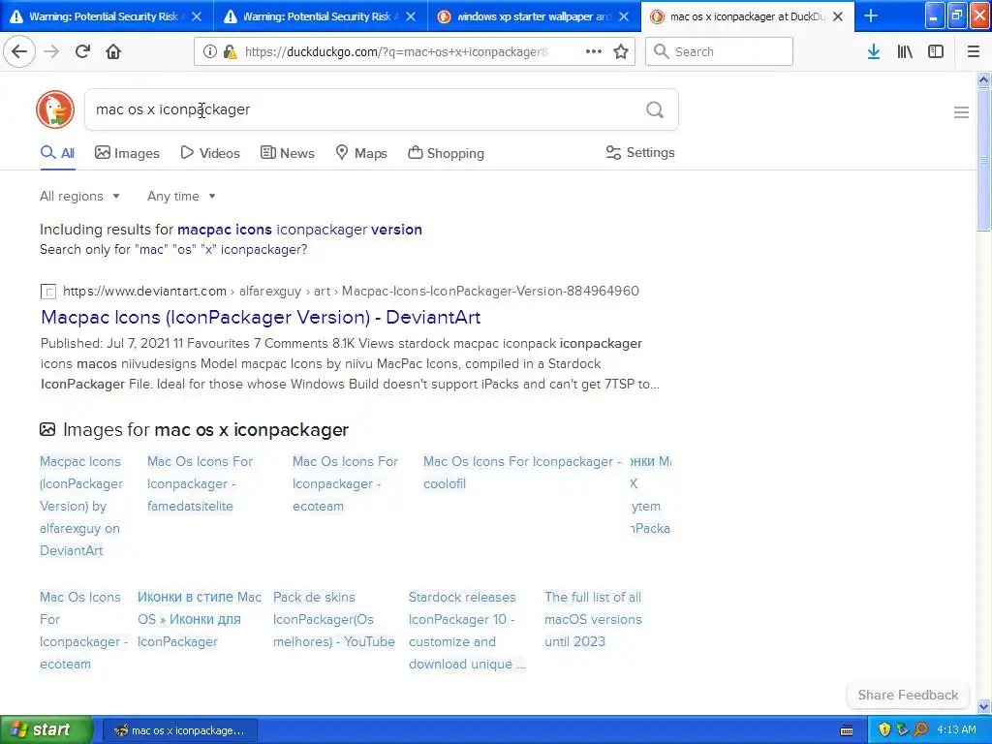Submit search with the magnifier icon

tap(655, 109)
